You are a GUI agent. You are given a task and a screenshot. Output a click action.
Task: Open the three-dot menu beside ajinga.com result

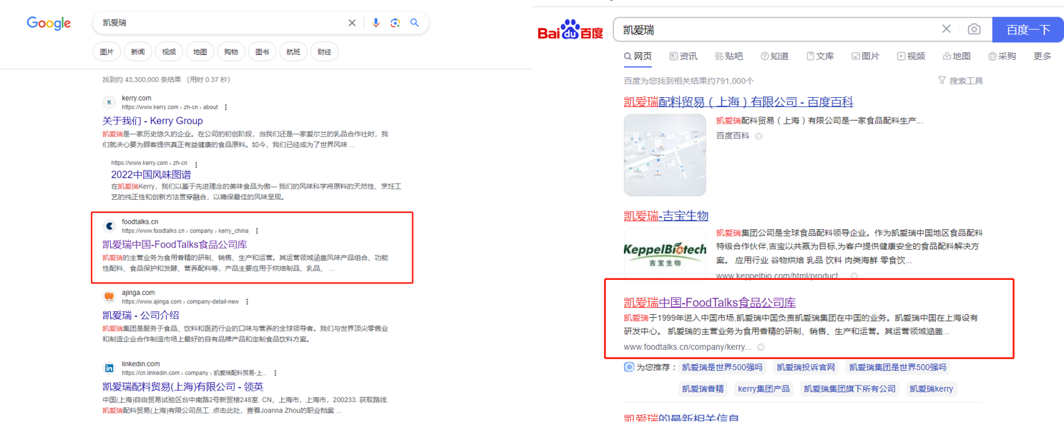tap(248, 302)
